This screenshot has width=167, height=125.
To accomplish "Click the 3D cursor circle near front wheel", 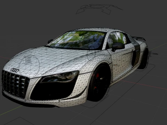I will (93, 75).
